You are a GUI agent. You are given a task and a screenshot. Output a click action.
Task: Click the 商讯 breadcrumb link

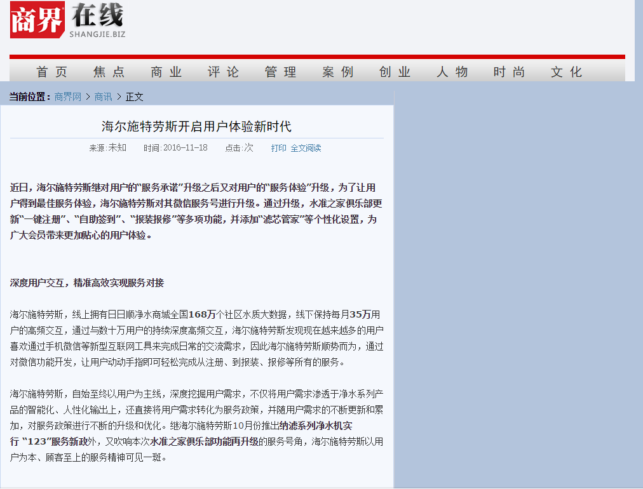pos(103,97)
